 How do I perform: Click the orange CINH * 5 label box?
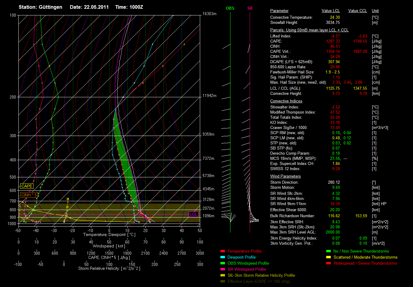[29, 195]
